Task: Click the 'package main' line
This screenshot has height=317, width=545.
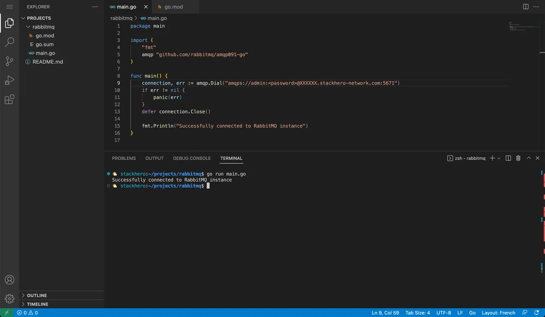Action: 147,26
